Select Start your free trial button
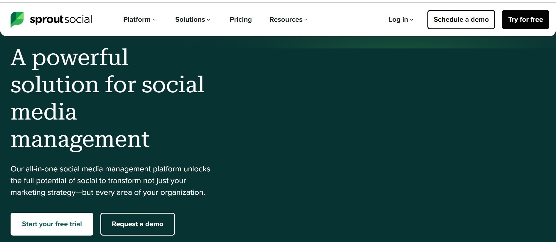Screen dimensions: 556x242 tap(52, 224)
